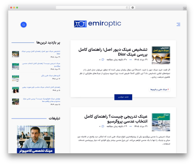Viewport: 195px width, 165px height.
Task: Click the read more button of Dior article
Action: (x=123, y=97)
